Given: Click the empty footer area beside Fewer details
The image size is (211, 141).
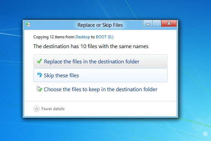Looking at the screenshot, I should [x=129, y=109].
